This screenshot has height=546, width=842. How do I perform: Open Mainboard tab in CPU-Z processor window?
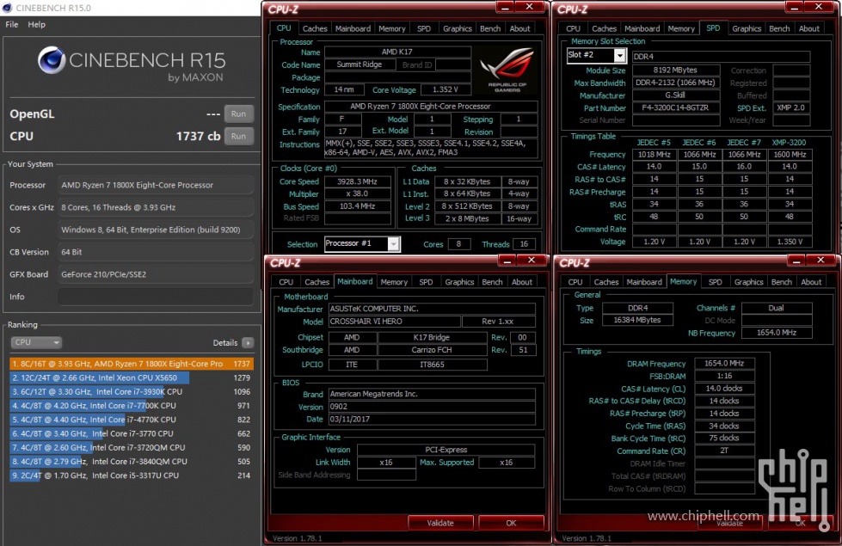click(x=353, y=29)
